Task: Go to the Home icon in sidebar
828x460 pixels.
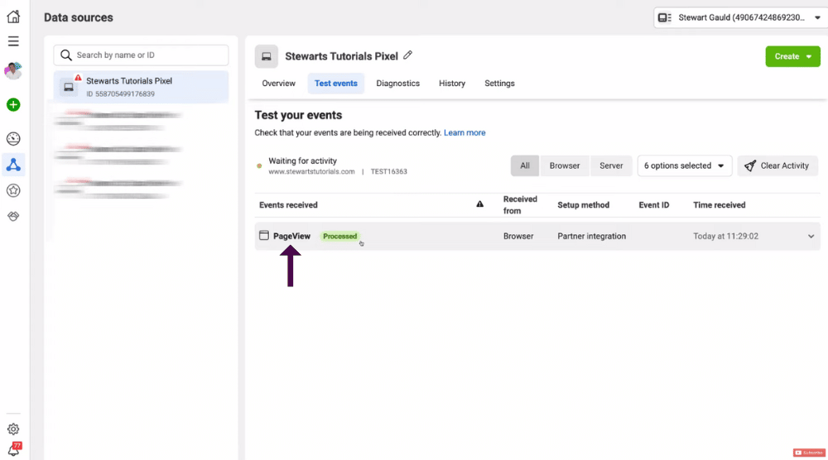Action: point(13,17)
